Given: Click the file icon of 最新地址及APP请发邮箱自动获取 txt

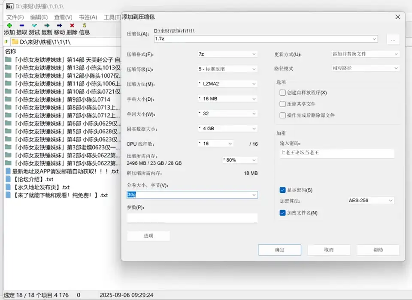Looking at the screenshot, I should coord(8,171).
